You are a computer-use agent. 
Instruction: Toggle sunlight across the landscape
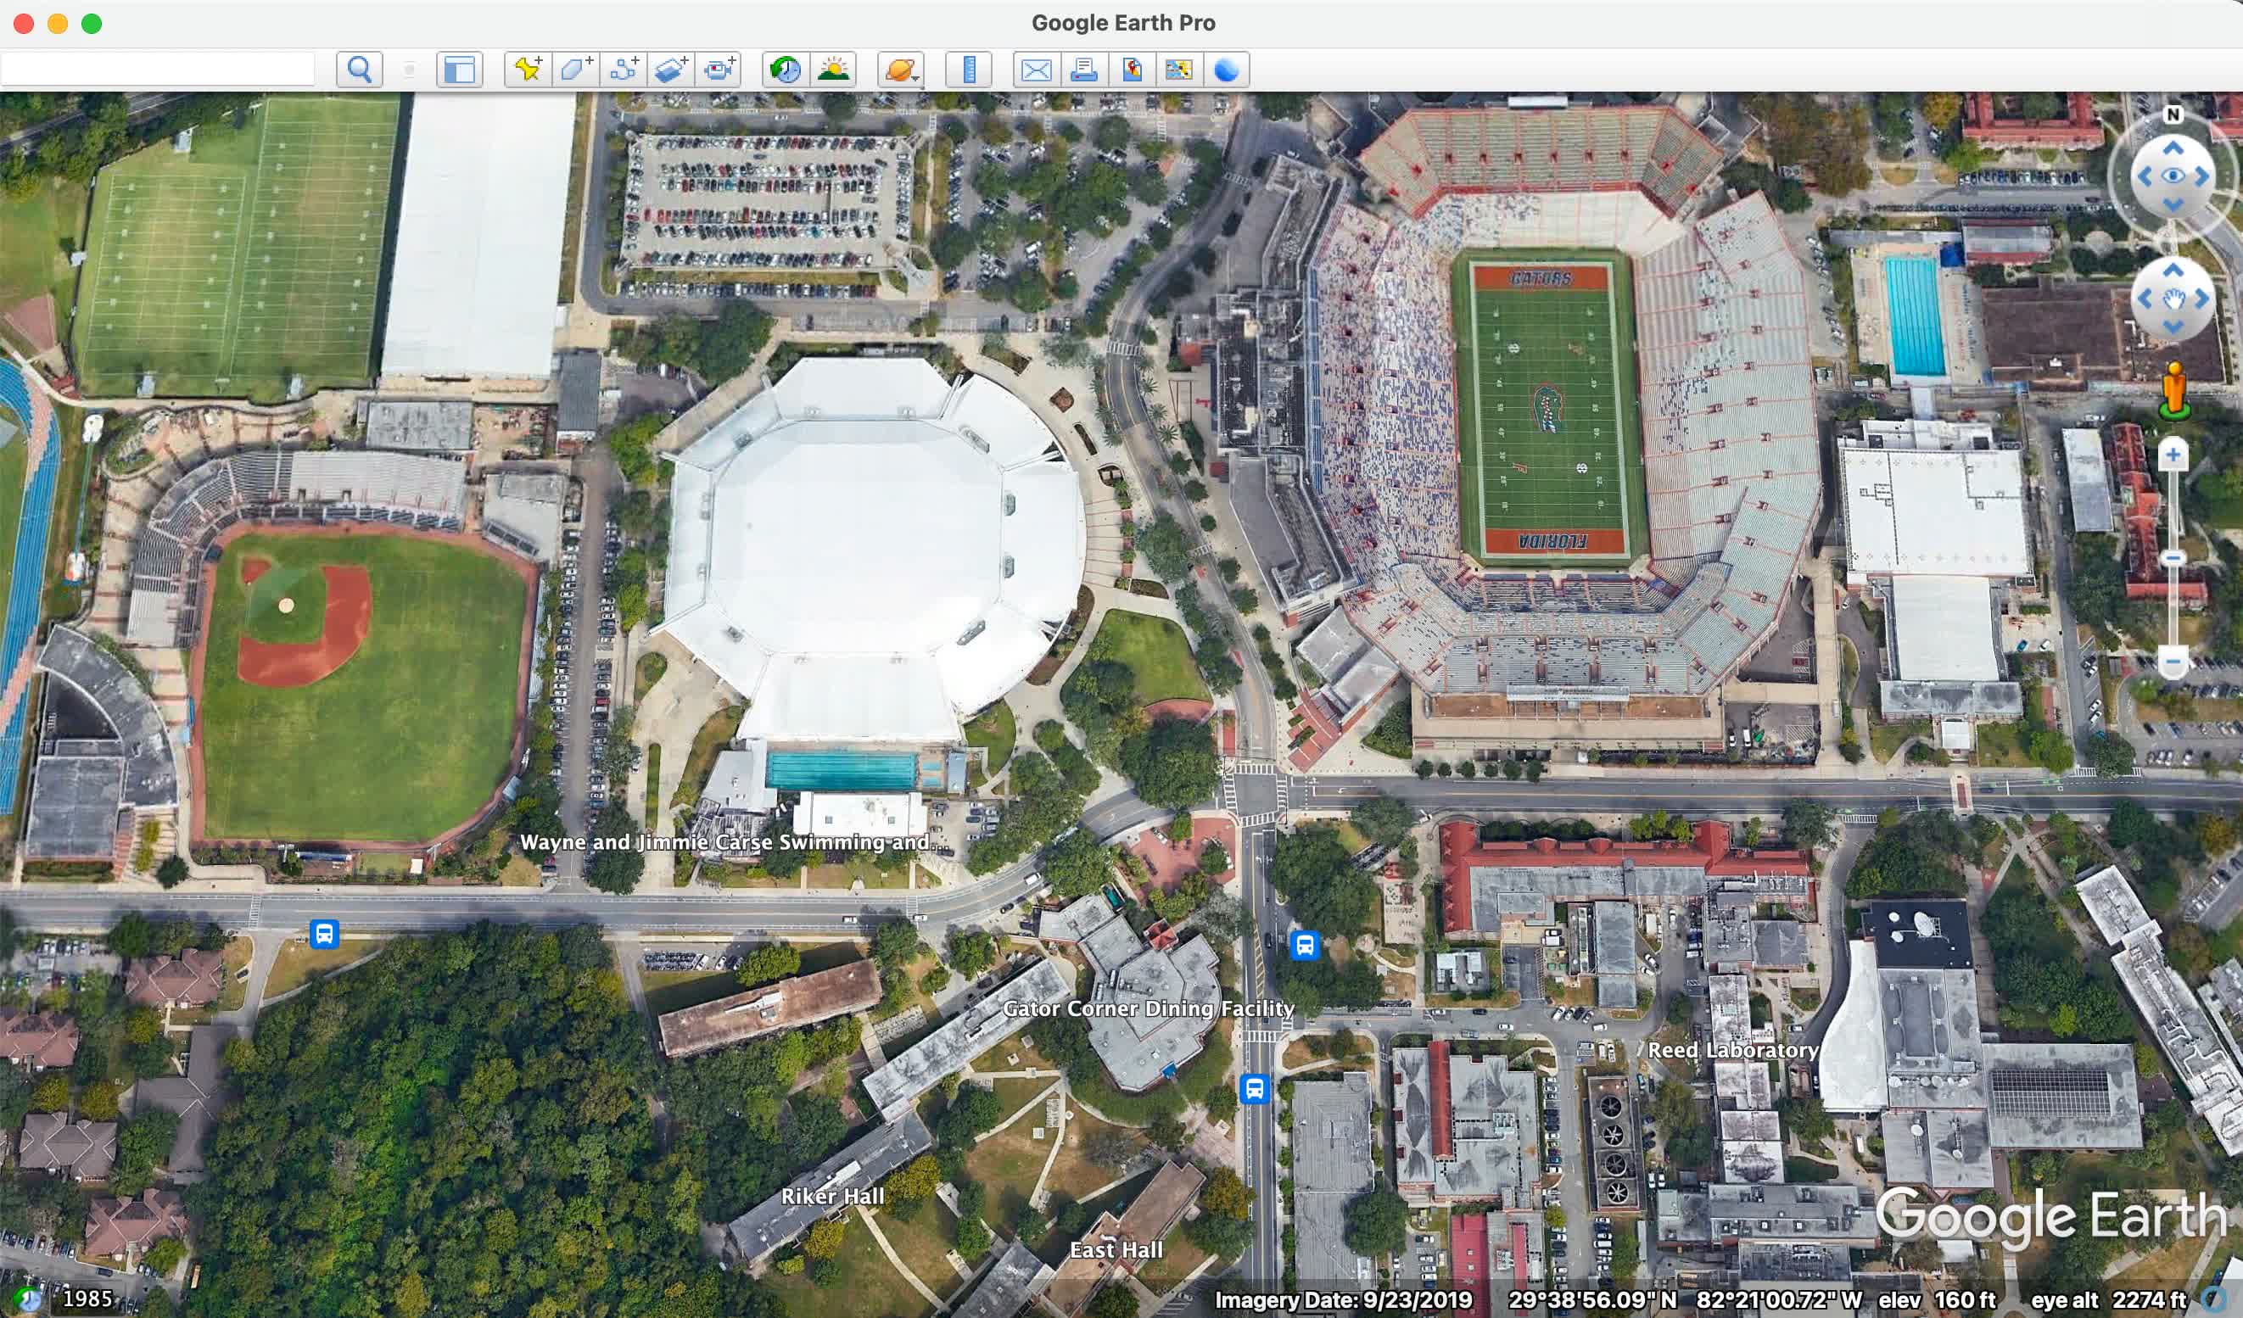(833, 70)
